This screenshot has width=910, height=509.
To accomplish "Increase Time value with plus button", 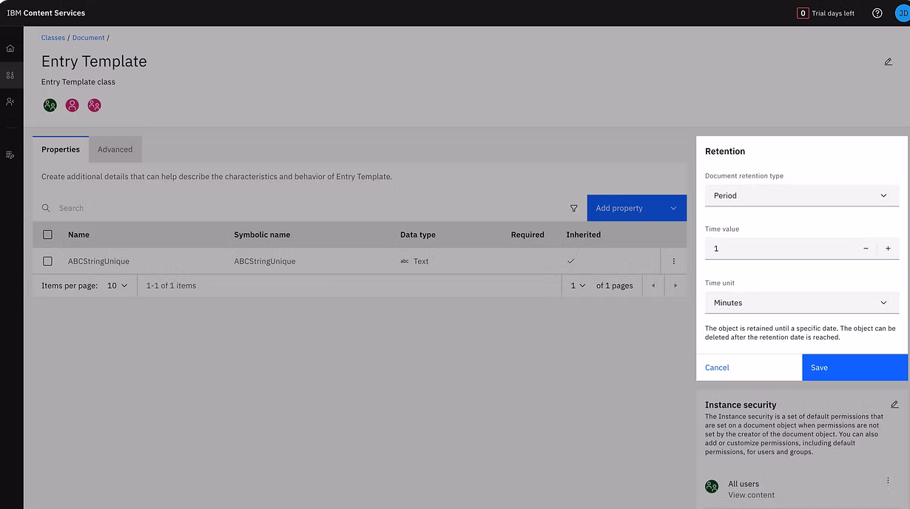I will [888, 249].
